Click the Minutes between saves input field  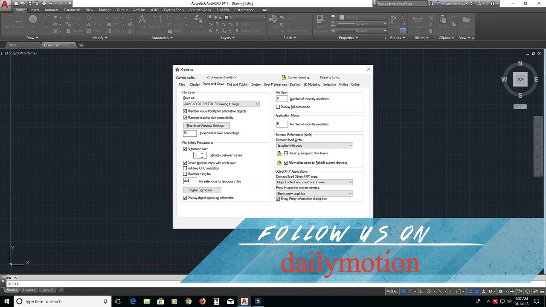[200, 155]
